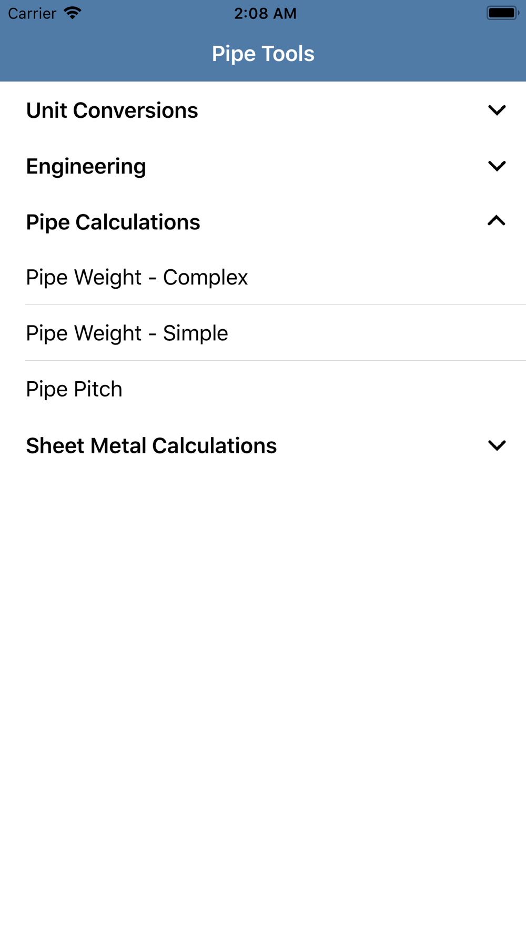Expand Sheet Metal Calculations chevron arrow
526x935 pixels.
pos(497,445)
